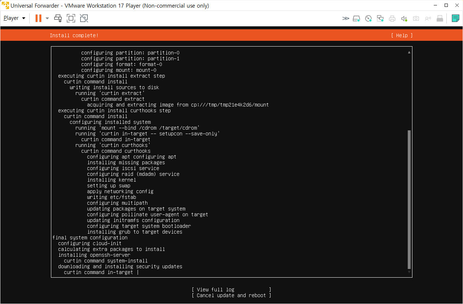Open the green notes panel icon

(x=455, y=18)
